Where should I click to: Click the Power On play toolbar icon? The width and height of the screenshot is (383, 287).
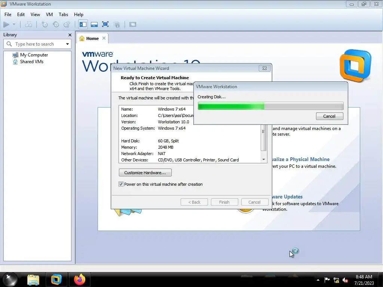(6, 24)
